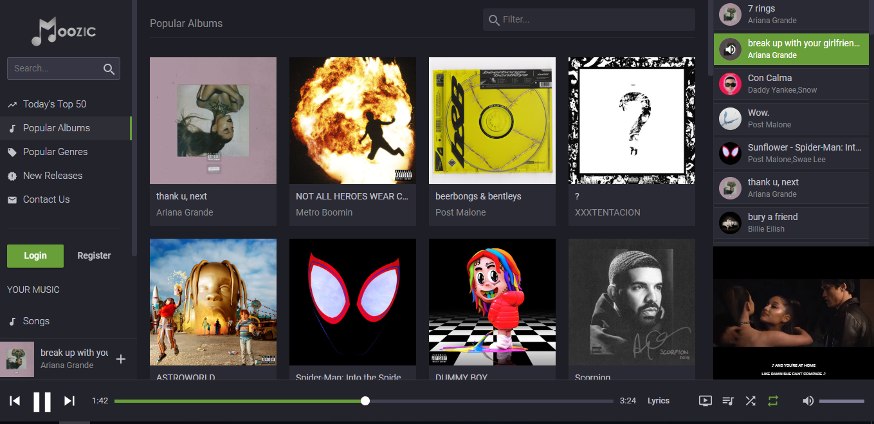Screen dimensions: 874x424
Task: Show lyrics for the current song
Action: click(x=658, y=400)
